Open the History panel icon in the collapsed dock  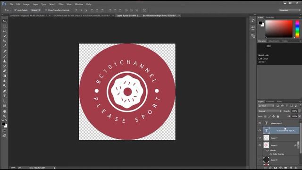pos(253,20)
